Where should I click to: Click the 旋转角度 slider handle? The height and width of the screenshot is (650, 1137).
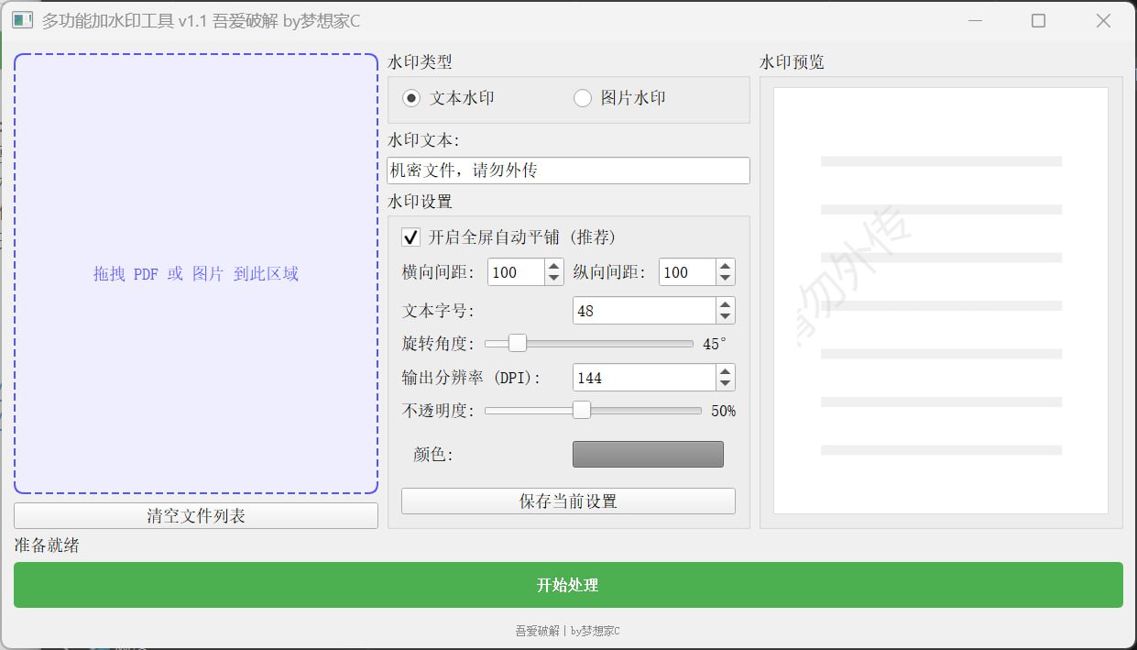[x=518, y=342]
